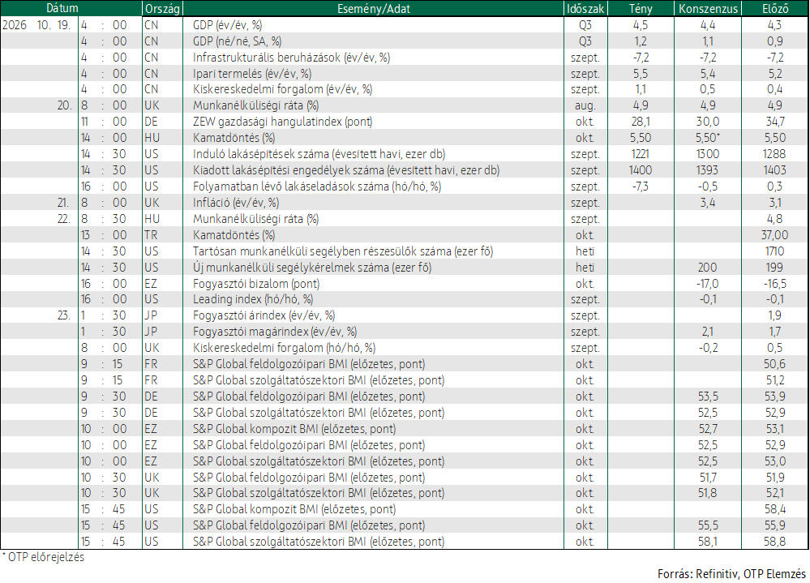810x583 pixels.
Task: Click the OTP előrejelzés footnote
Action: 44,557
